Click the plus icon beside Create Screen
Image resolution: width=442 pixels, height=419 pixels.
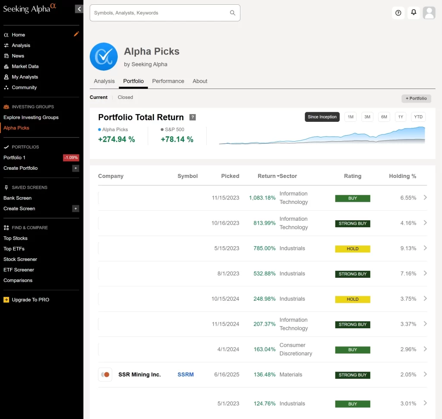[x=76, y=209]
